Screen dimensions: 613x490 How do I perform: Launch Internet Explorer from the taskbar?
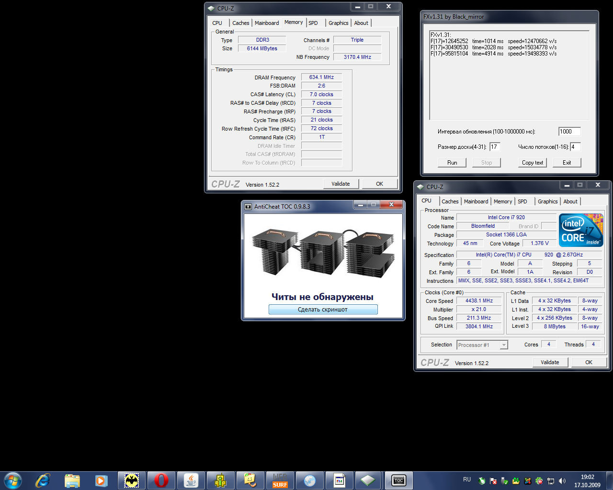(43, 480)
